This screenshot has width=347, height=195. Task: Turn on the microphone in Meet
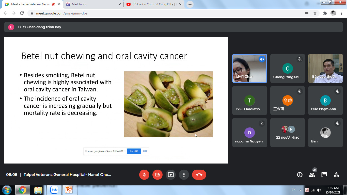144,175
